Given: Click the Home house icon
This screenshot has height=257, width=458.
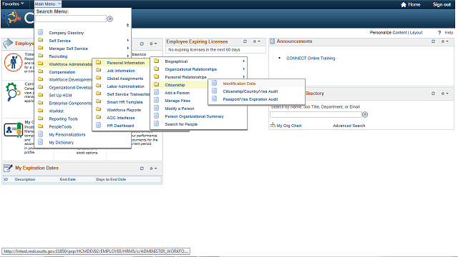Looking at the screenshot, I should pyautogui.click(x=404, y=4).
